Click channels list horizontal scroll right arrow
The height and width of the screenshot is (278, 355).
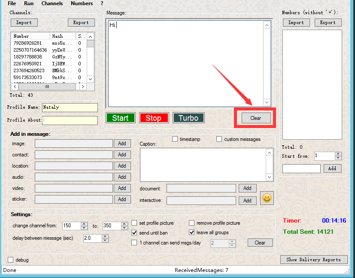coord(83,86)
